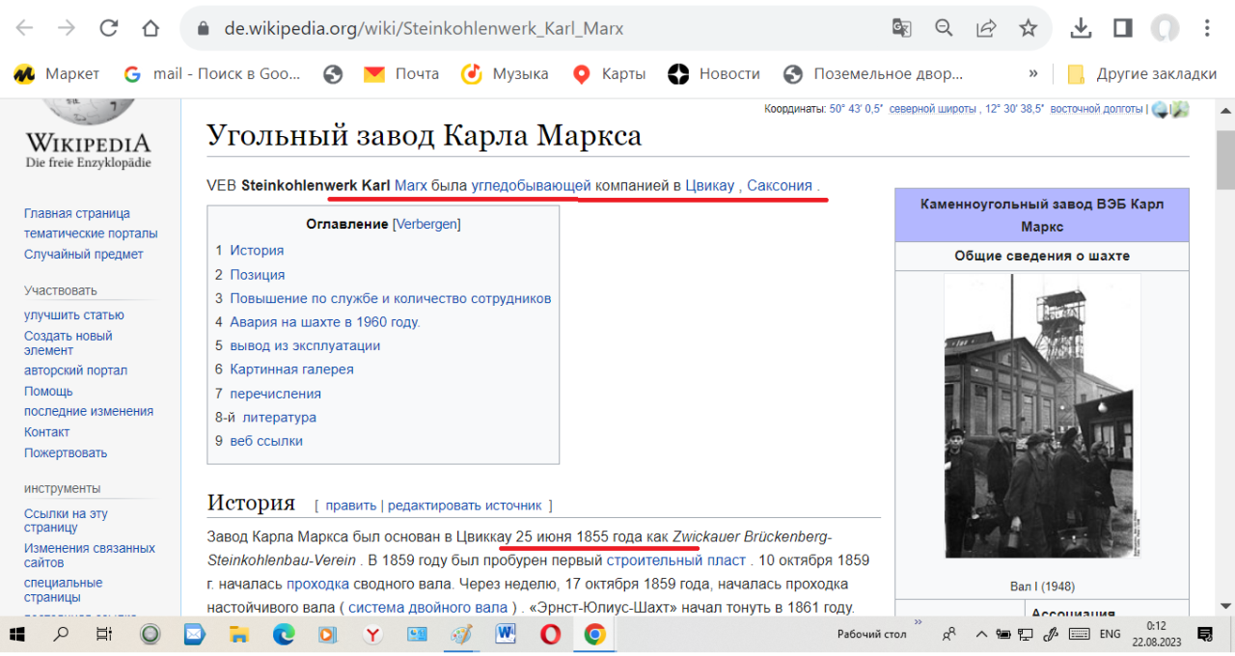The height and width of the screenshot is (656, 1235).
Task: Open the Почта bookmark
Action: coord(400,73)
